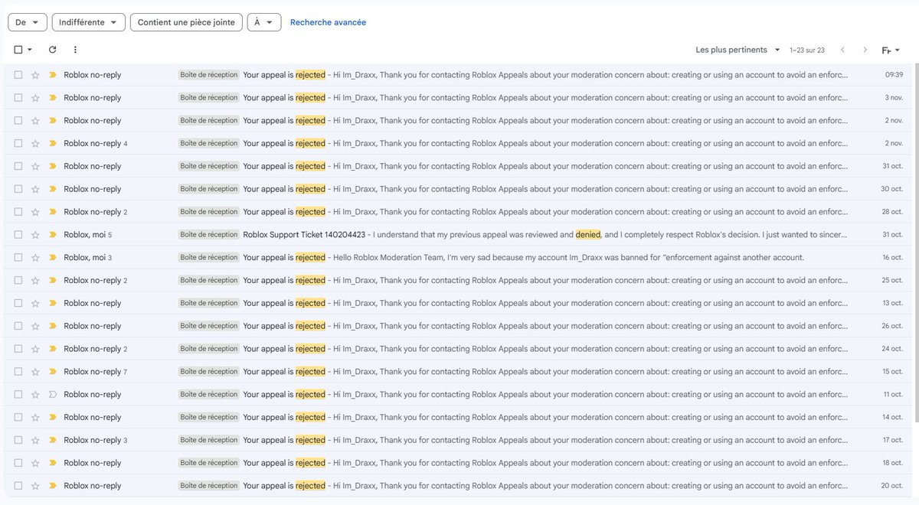Select checkbox for Roblox Support Ticket email
919x505 pixels.
[18, 235]
